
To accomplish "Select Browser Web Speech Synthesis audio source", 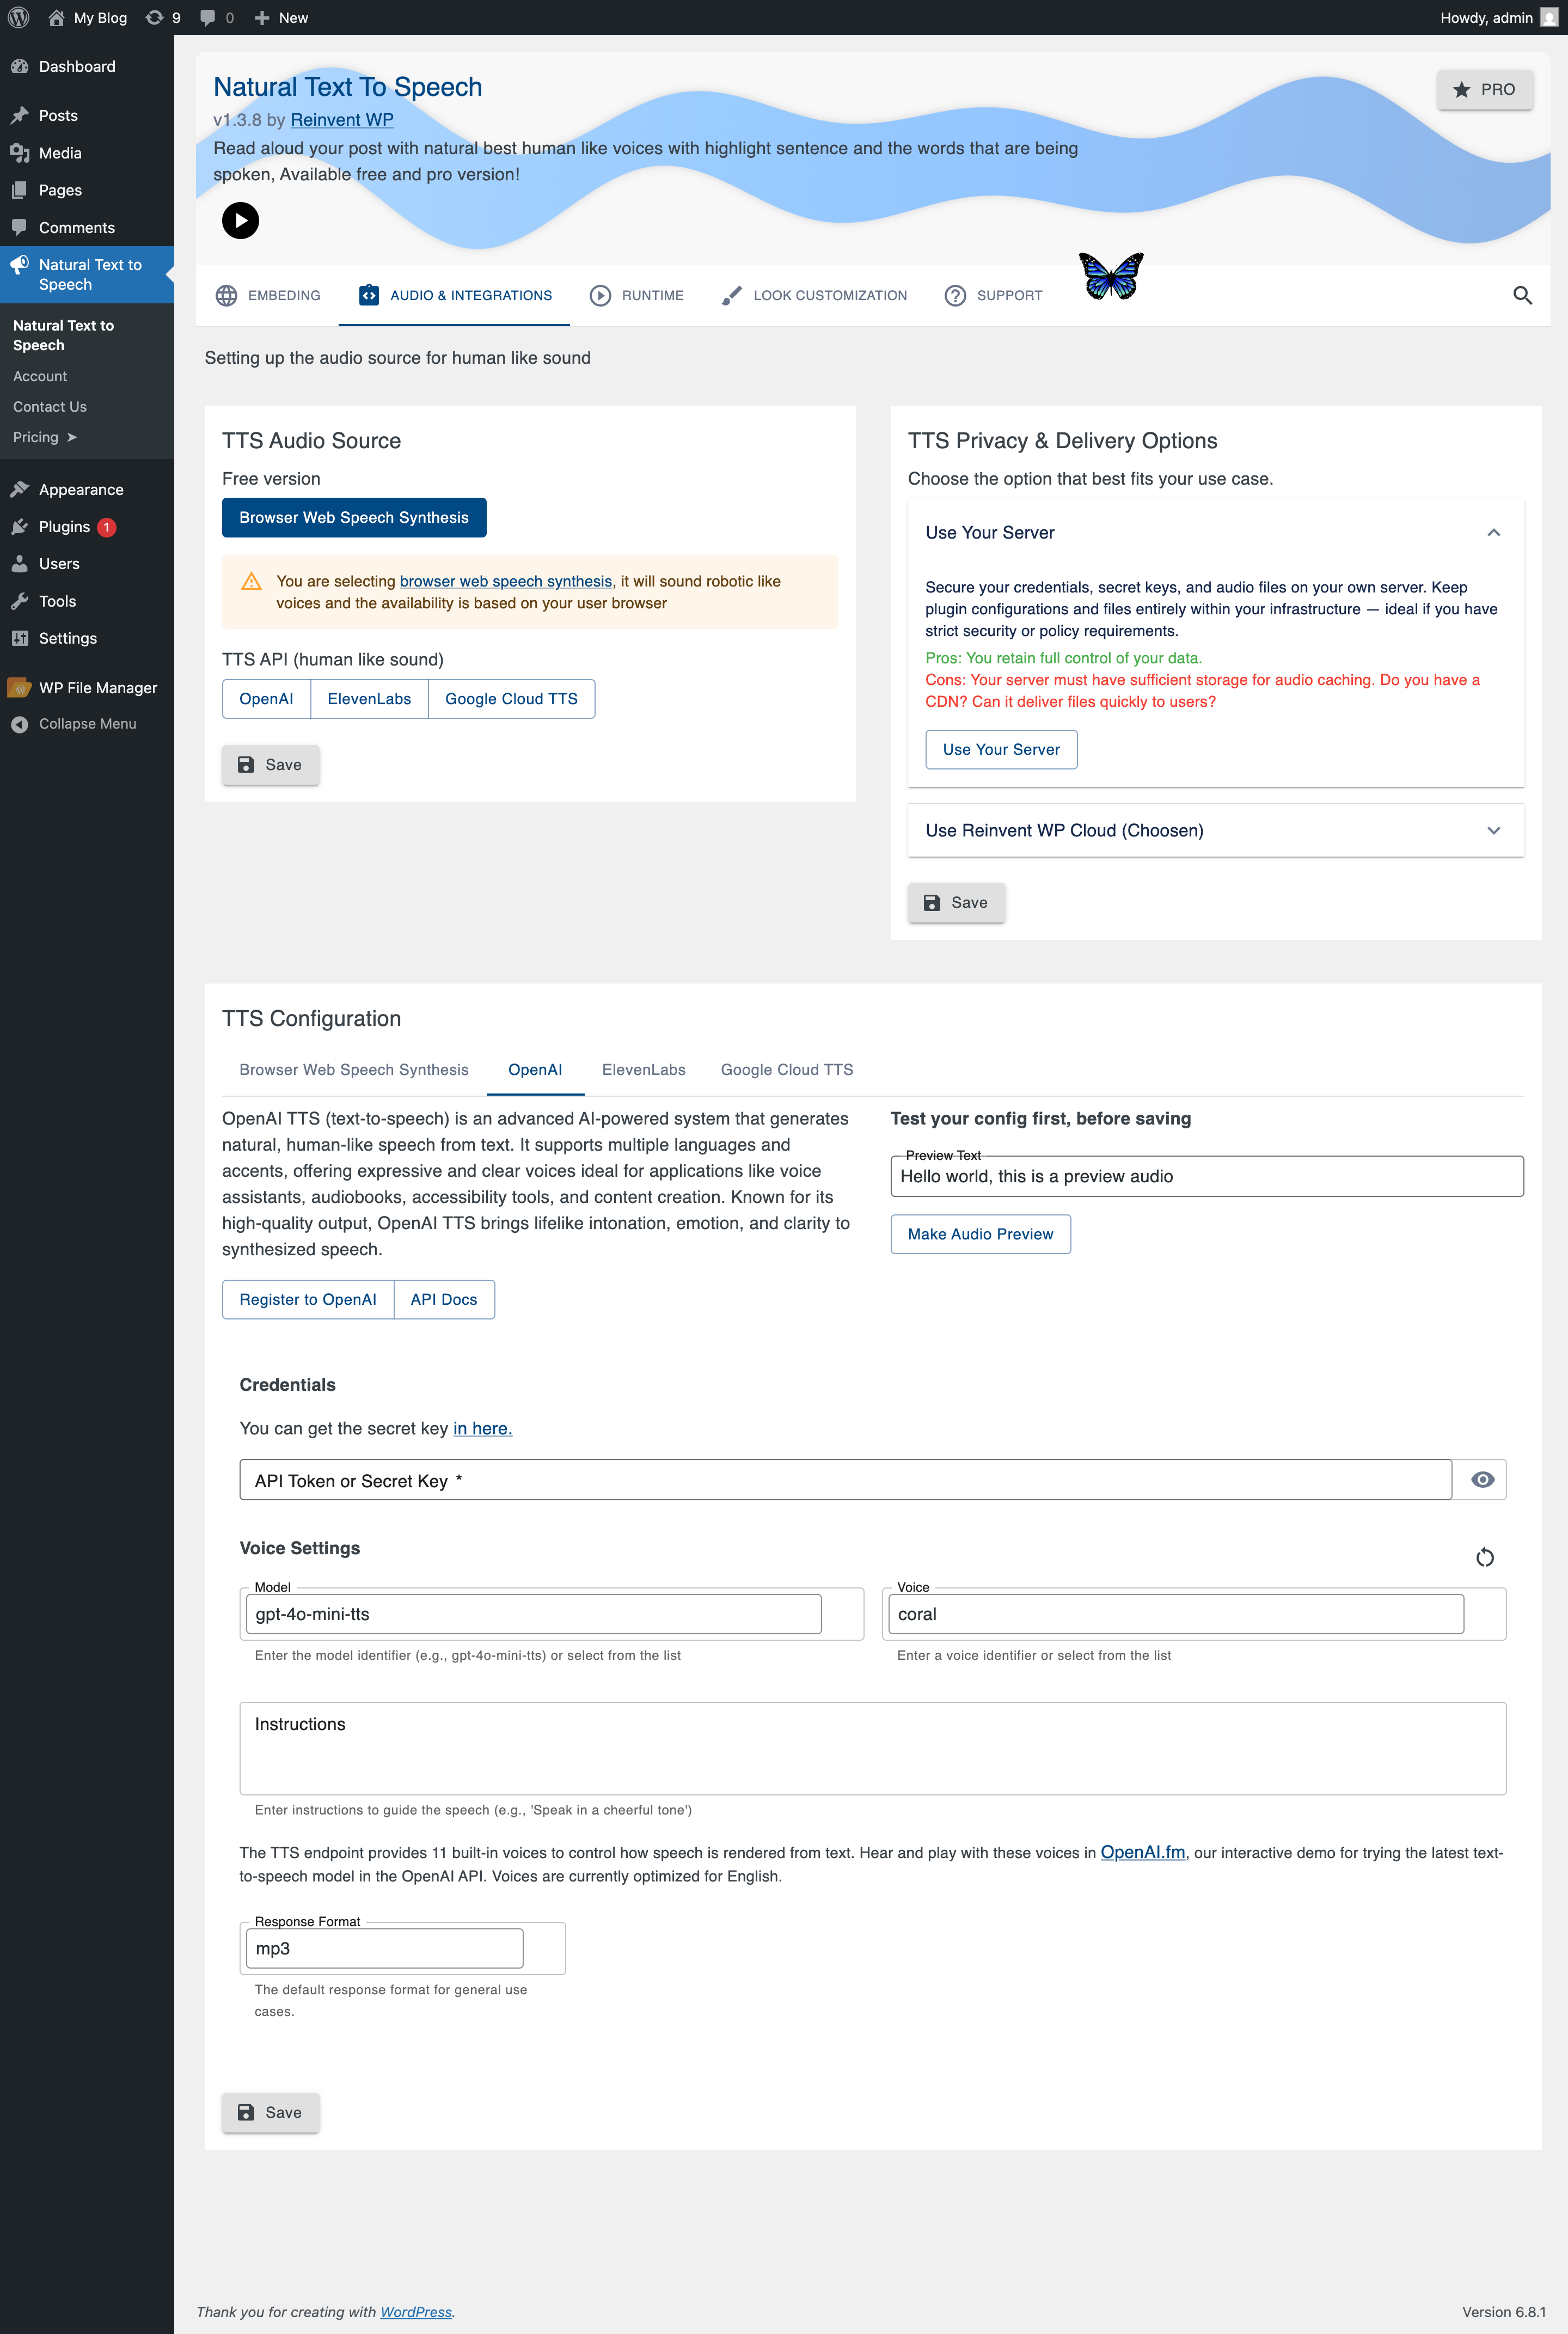I will 354,517.
